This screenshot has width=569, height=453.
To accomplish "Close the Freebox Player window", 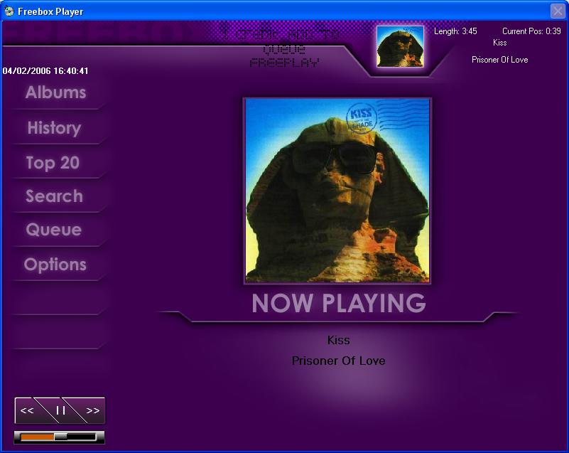I will click(x=558, y=11).
